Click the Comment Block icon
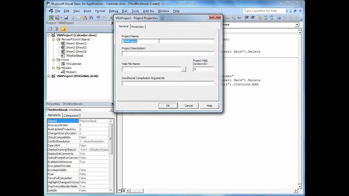This screenshot has height=196, width=349. [x=266, y=18]
